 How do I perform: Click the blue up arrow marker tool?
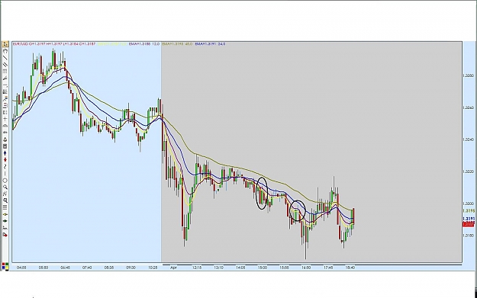[x=5, y=153]
